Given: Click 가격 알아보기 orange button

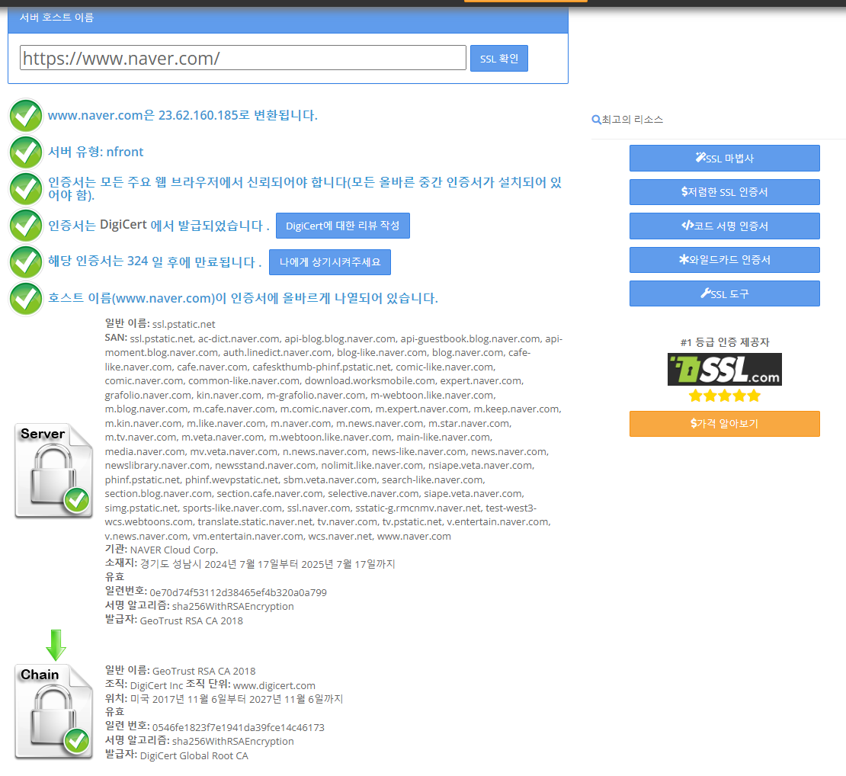Looking at the screenshot, I should (x=725, y=424).
